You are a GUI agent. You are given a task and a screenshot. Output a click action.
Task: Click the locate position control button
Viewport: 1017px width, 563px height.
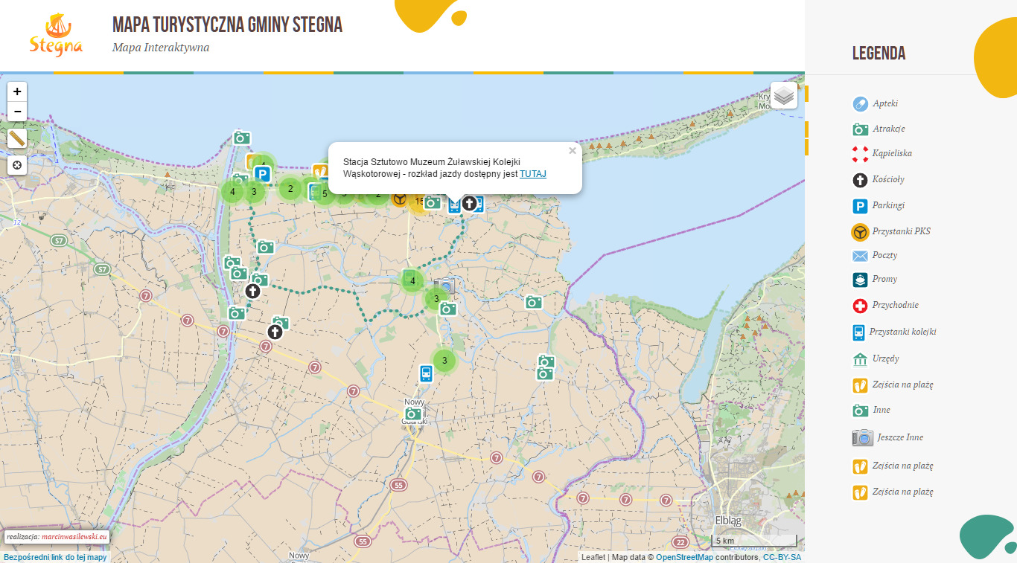17,165
